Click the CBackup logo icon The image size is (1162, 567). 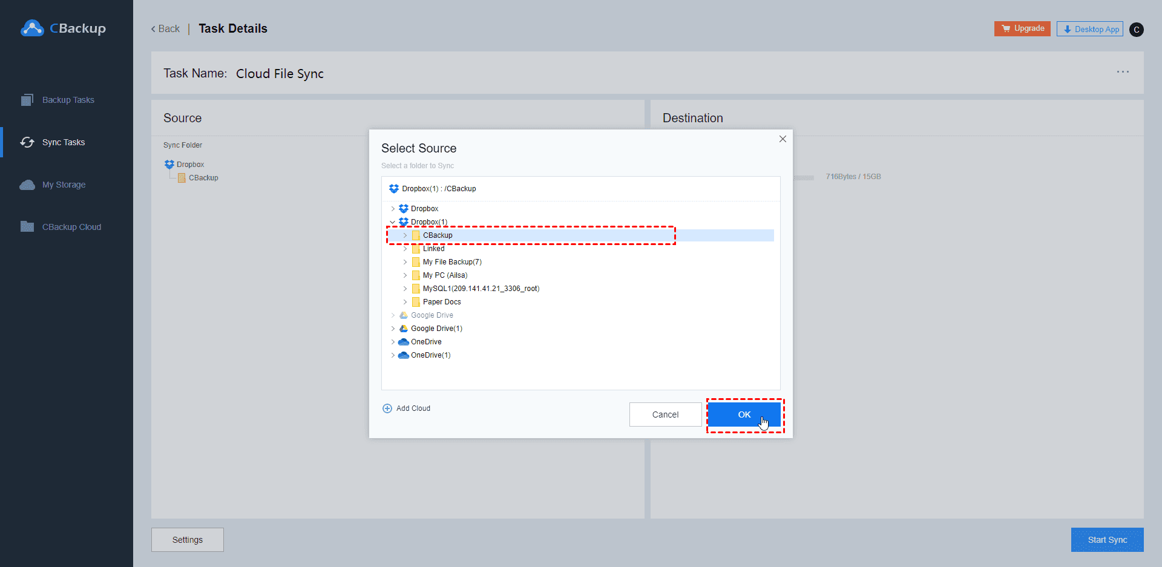point(32,28)
